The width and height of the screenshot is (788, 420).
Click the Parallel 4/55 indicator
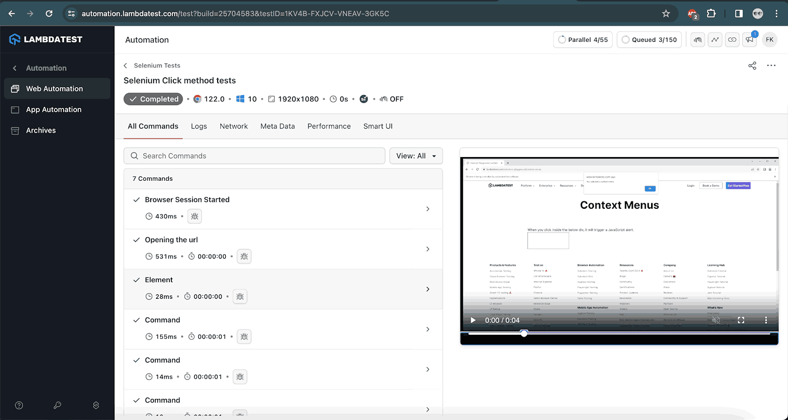point(583,40)
